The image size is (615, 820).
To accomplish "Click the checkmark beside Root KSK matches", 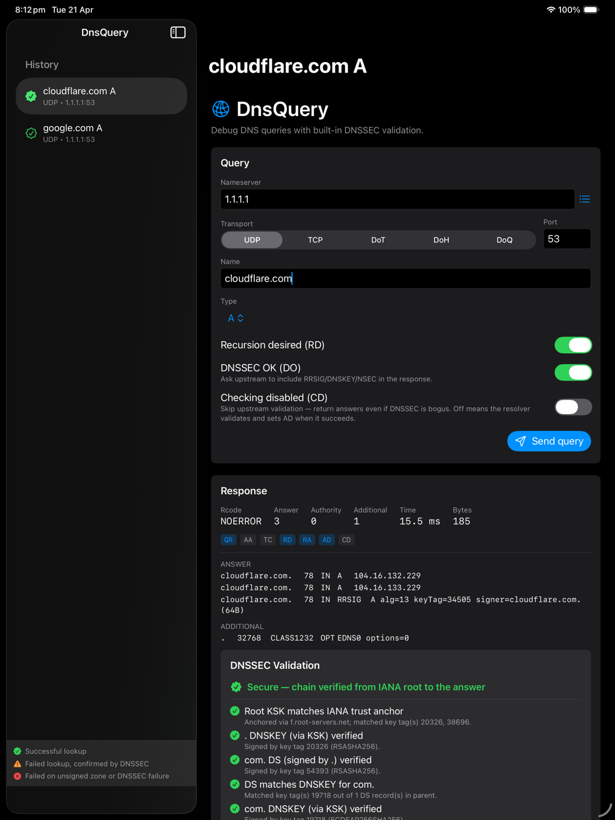I will (x=235, y=711).
